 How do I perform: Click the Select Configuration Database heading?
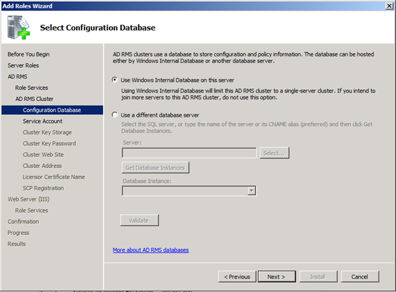pyautogui.click(x=98, y=27)
